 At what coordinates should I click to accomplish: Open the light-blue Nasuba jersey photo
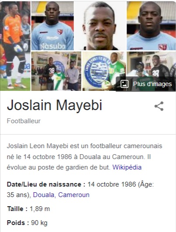(53, 26)
